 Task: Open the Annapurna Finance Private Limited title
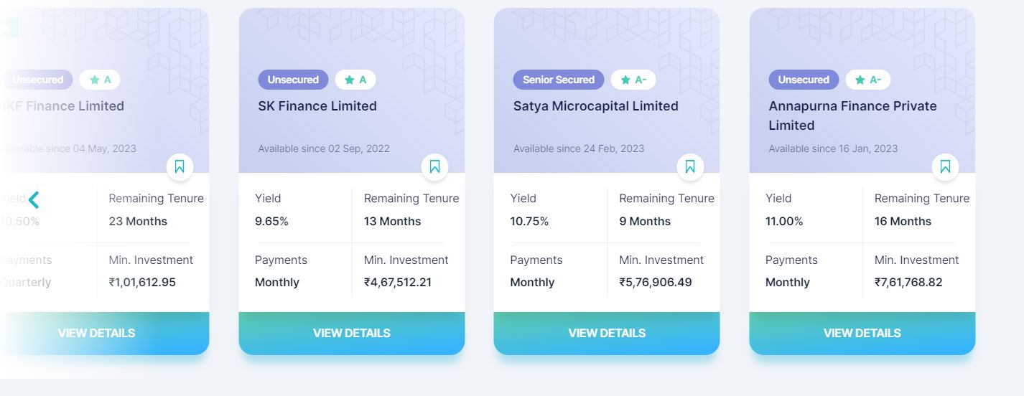pos(853,115)
